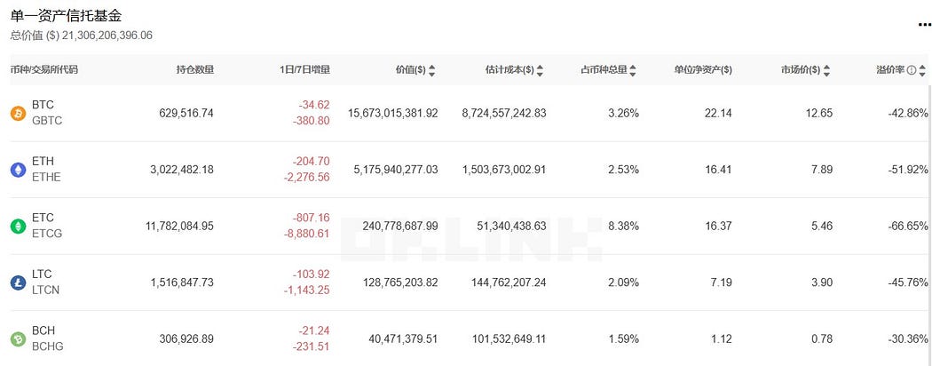Open the three-dot more options menu

pyautogui.click(x=925, y=25)
